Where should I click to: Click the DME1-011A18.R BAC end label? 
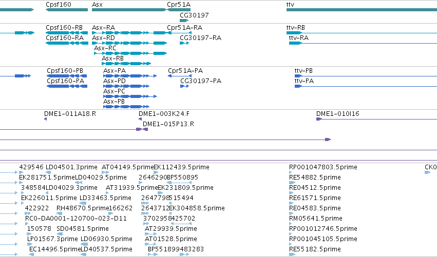tap(70, 114)
